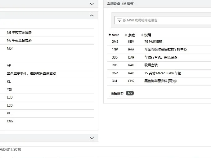Click the filter icon in search box
Viewport: 211px width, 158px height.
[x=119, y=20]
